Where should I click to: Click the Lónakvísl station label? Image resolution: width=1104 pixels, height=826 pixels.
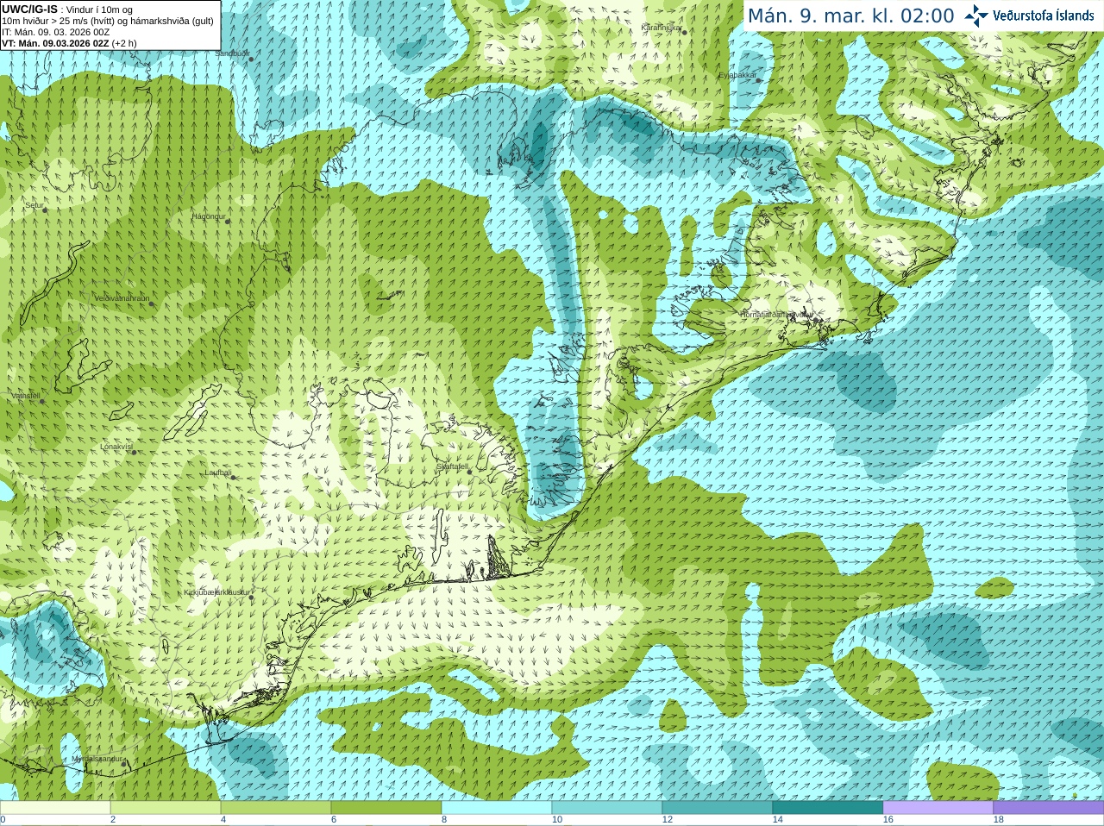point(116,447)
